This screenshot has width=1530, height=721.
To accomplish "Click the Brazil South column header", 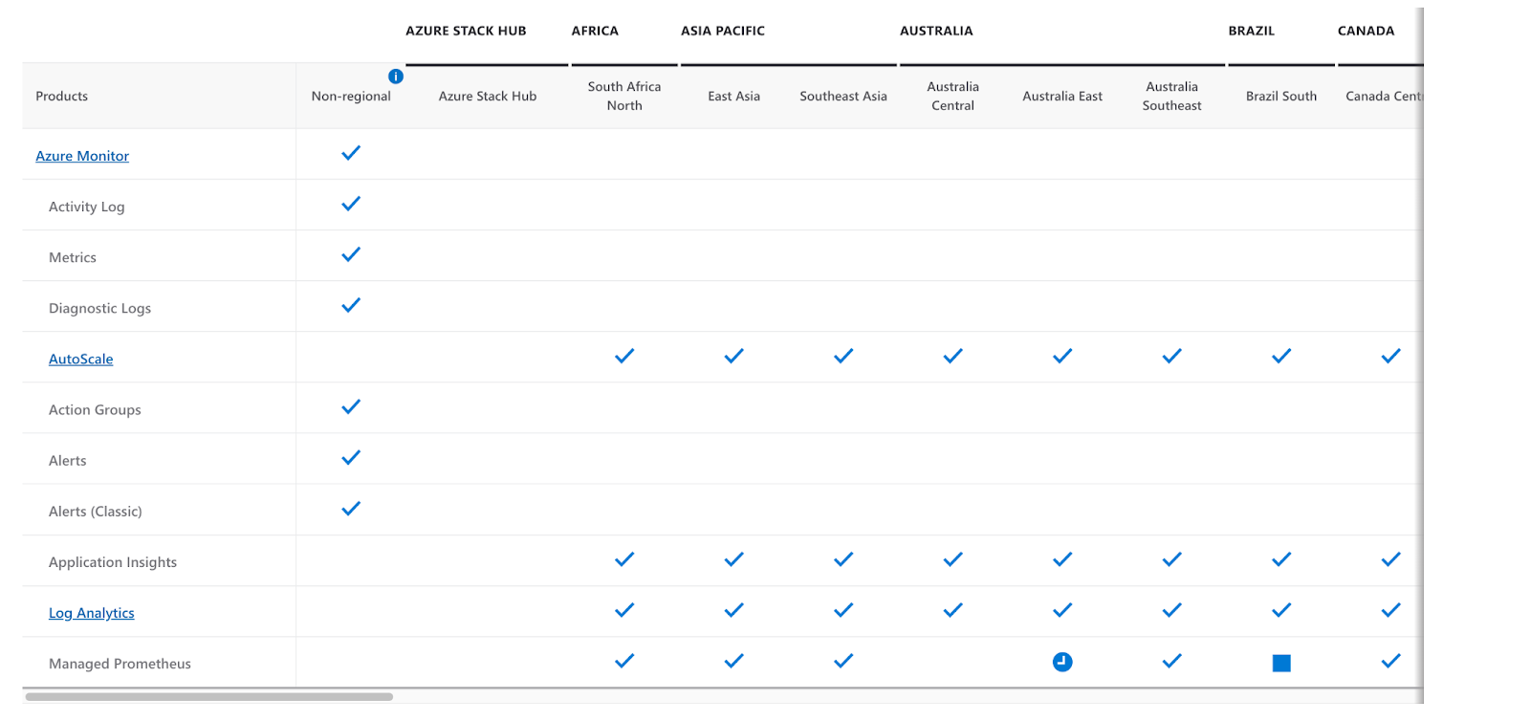I will 1281,96.
